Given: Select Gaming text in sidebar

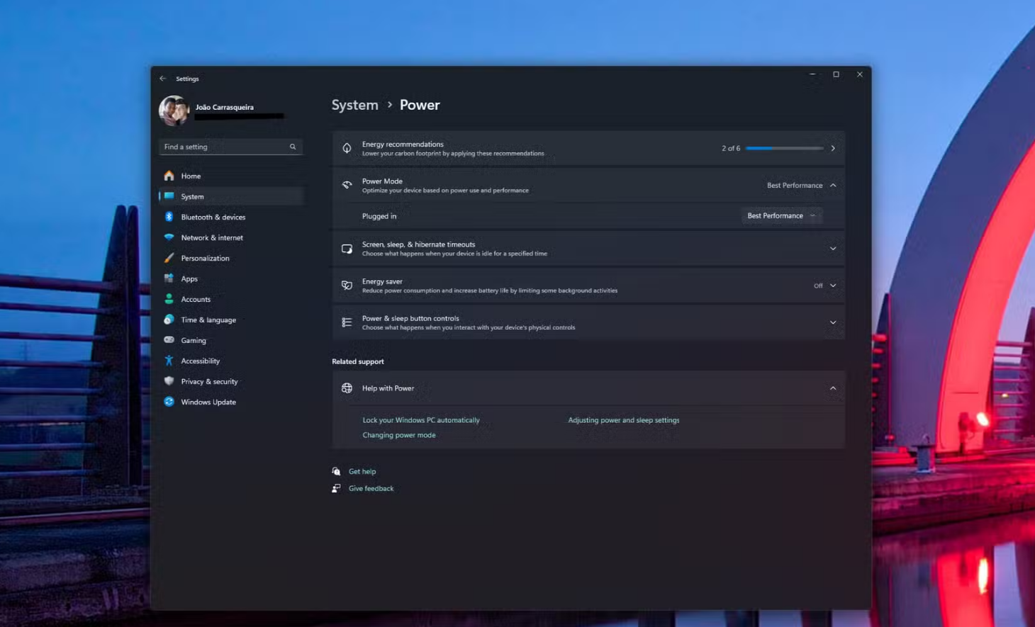Looking at the screenshot, I should pos(194,340).
